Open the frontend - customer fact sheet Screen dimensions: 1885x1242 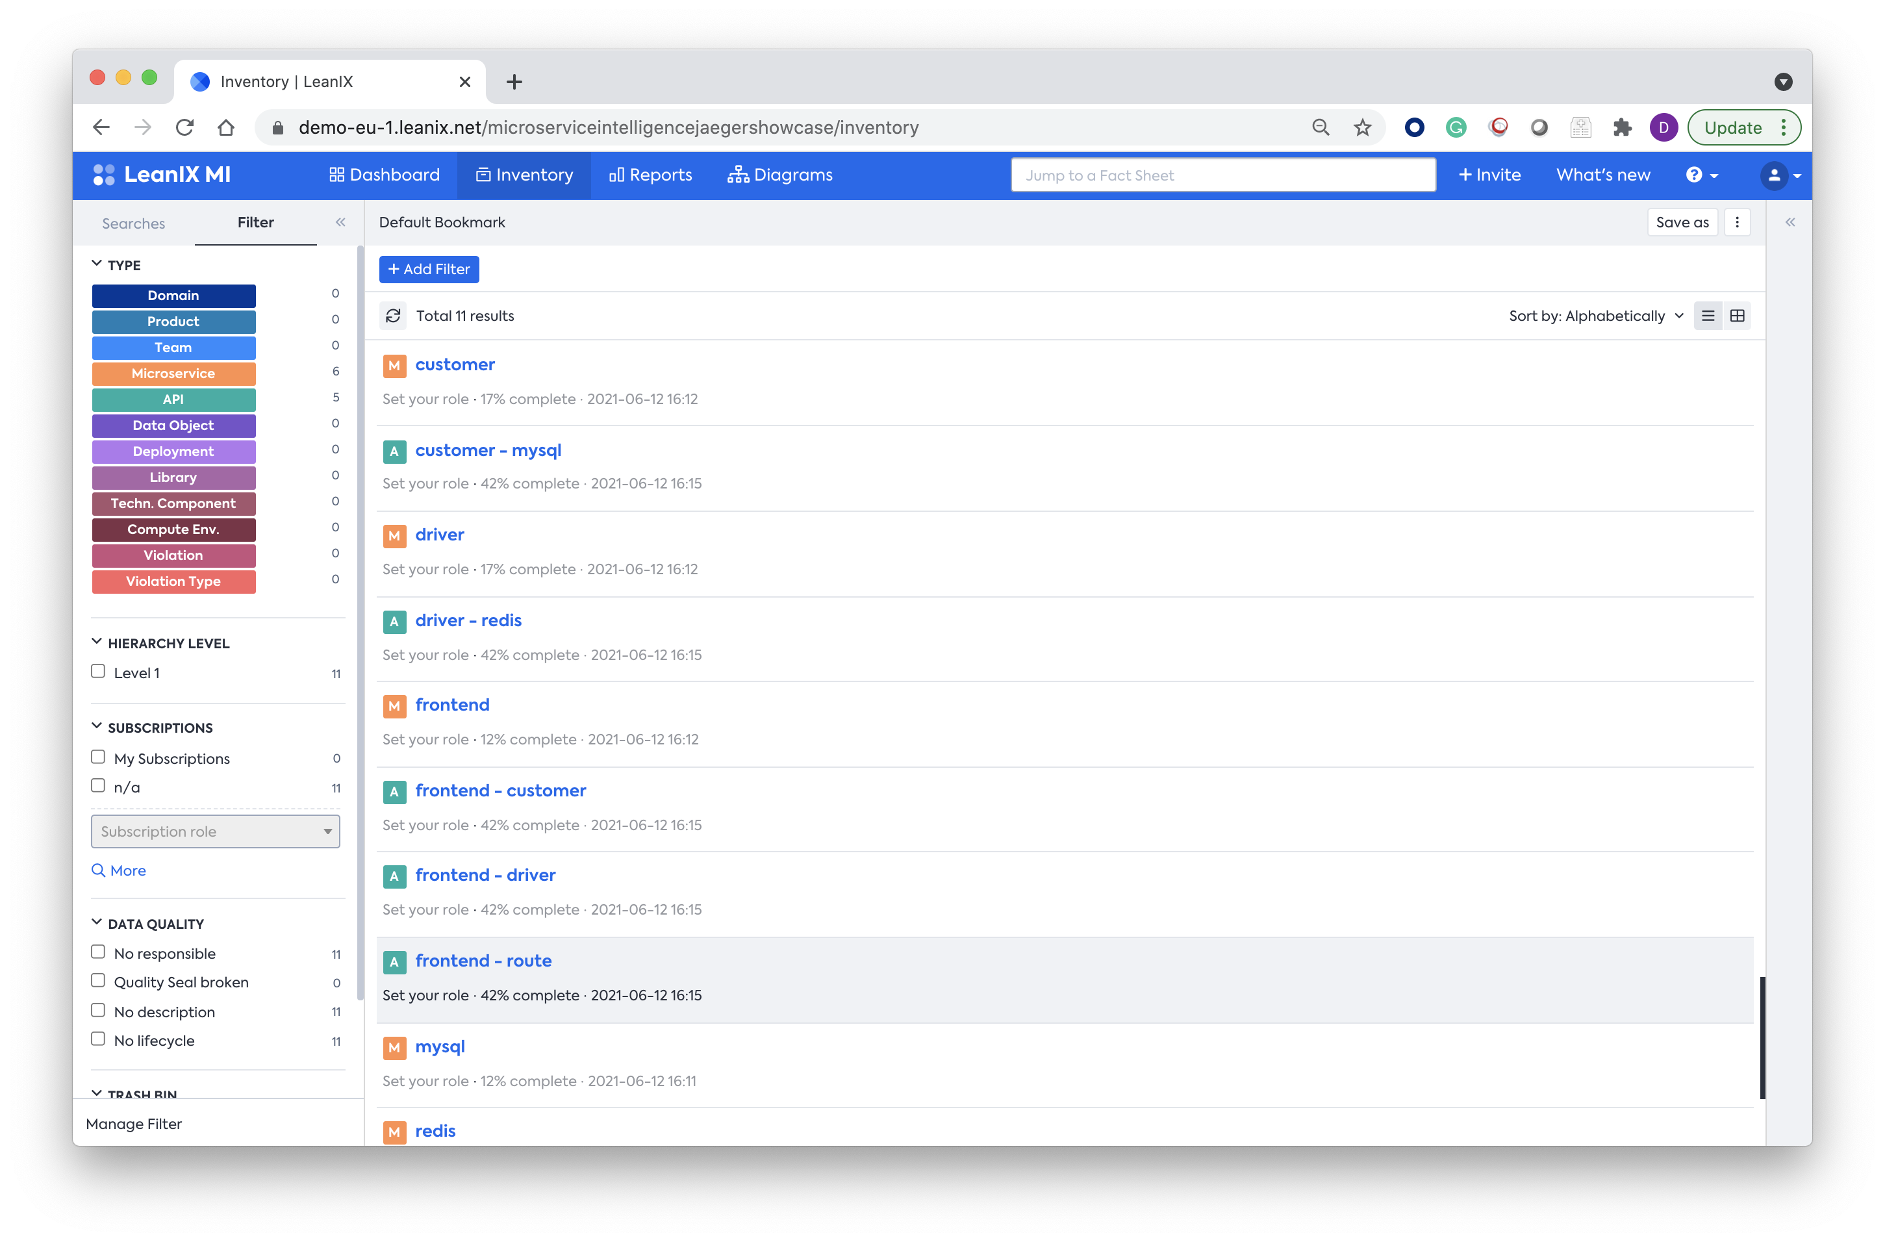[x=501, y=791]
